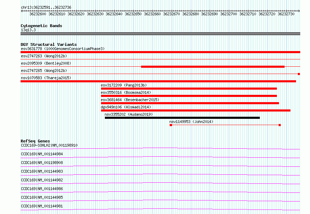310x214 pixels.
Task: Open the RefSeq Genes track title
Action: [35, 141]
